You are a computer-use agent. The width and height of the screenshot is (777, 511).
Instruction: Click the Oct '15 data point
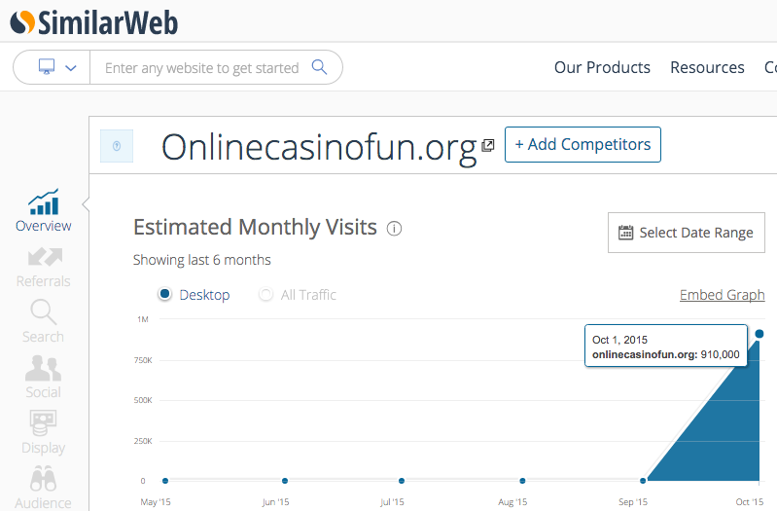759,334
